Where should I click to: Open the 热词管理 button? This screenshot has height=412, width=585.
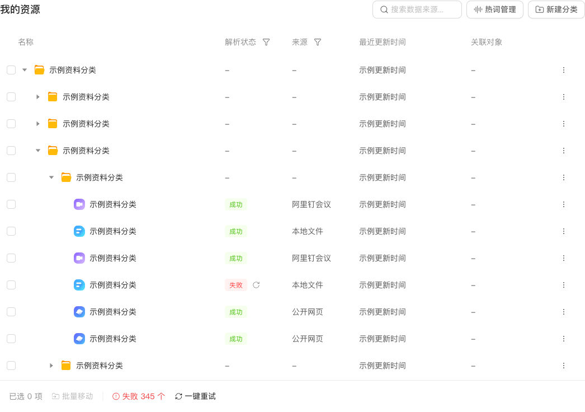tap(495, 10)
